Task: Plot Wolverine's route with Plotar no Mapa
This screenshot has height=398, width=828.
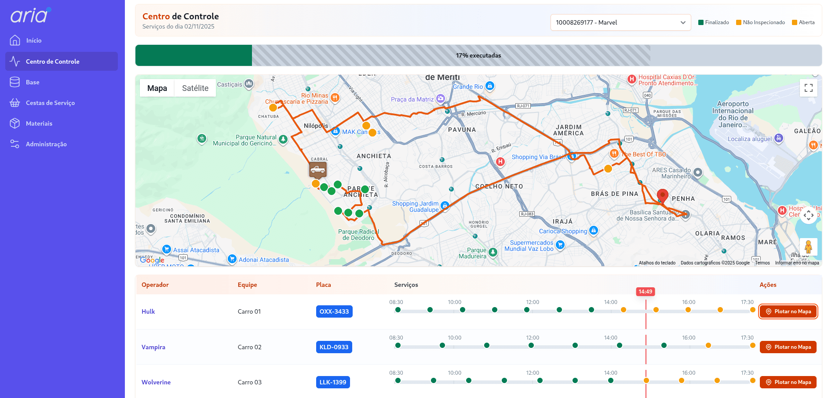Action: pos(788,382)
